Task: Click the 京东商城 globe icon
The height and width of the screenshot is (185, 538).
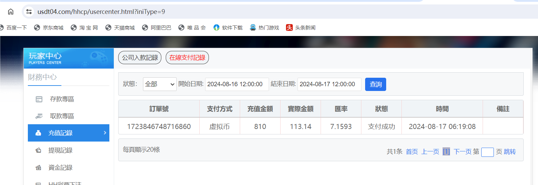Action: 37,27
